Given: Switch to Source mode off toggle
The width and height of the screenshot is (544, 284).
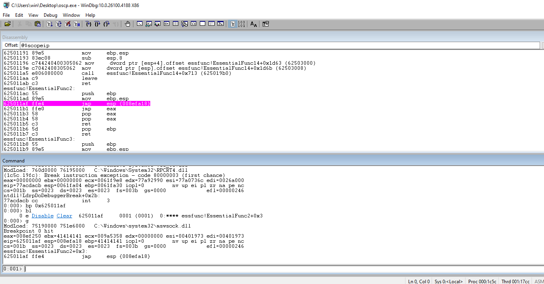Looking at the screenshot, I should tap(242, 24).
